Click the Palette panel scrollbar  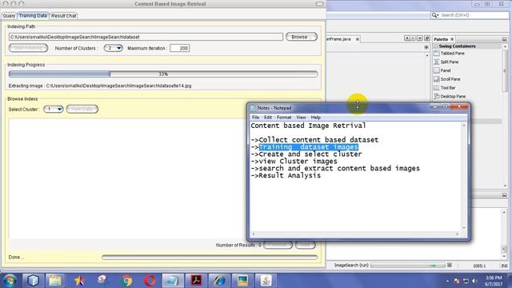505,70
